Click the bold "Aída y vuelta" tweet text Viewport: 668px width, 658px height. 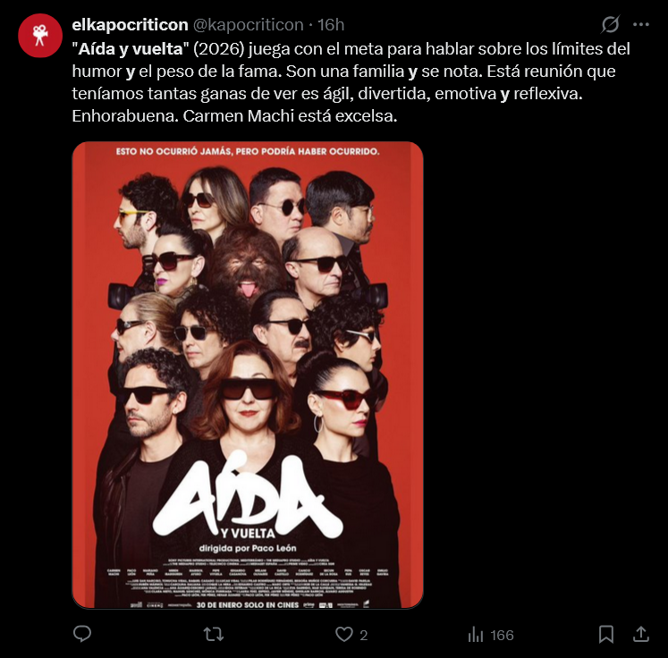[131, 49]
